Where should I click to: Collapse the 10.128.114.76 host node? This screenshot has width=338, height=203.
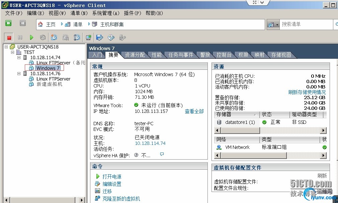tap(19, 73)
